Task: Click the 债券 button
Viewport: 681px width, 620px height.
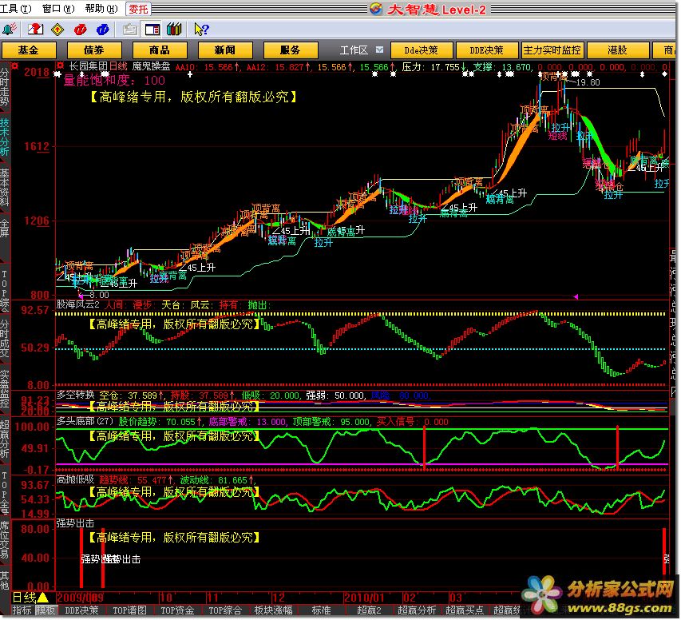Action: pos(94,50)
